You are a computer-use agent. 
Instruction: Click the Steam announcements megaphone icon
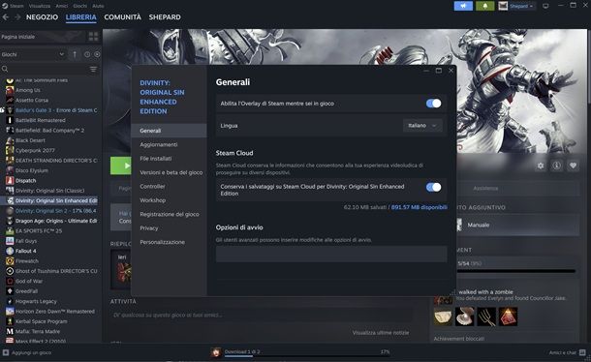(463, 6)
